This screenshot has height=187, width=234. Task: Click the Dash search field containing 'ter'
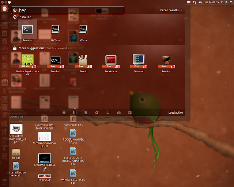coord(68,10)
